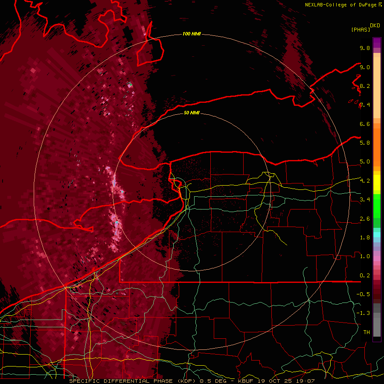
Task: Select the 3.4 value on the color scale
Action: (365, 200)
